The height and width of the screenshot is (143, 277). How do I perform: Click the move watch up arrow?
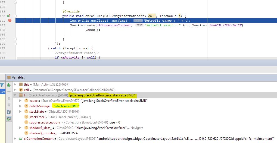[x=9, y=98]
